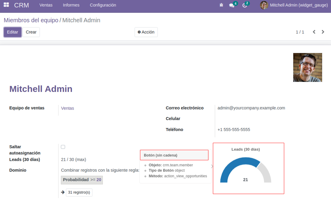Open the Ventas menu

pos(46,5)
